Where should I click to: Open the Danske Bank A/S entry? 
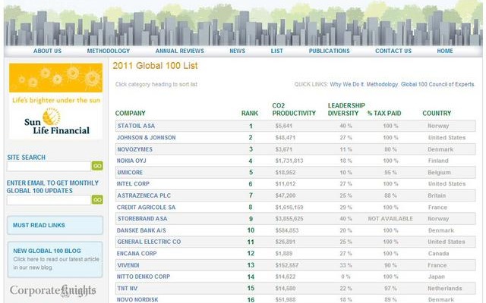click(141, 230)
